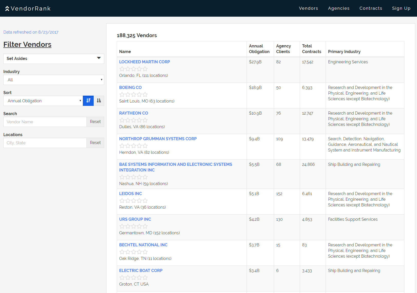Rate URS Group Inc four stars
The height and width of the screenshot is (293, 417).
pos(139,226)
